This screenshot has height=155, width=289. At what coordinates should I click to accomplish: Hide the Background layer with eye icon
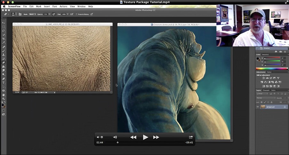(x=258, y=107)
